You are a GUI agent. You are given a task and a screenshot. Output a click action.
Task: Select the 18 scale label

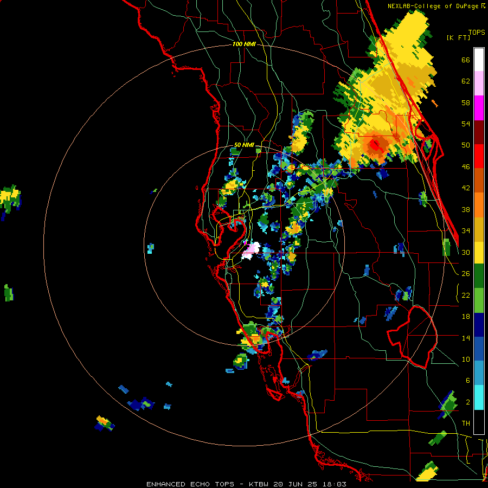click(466, 317)
